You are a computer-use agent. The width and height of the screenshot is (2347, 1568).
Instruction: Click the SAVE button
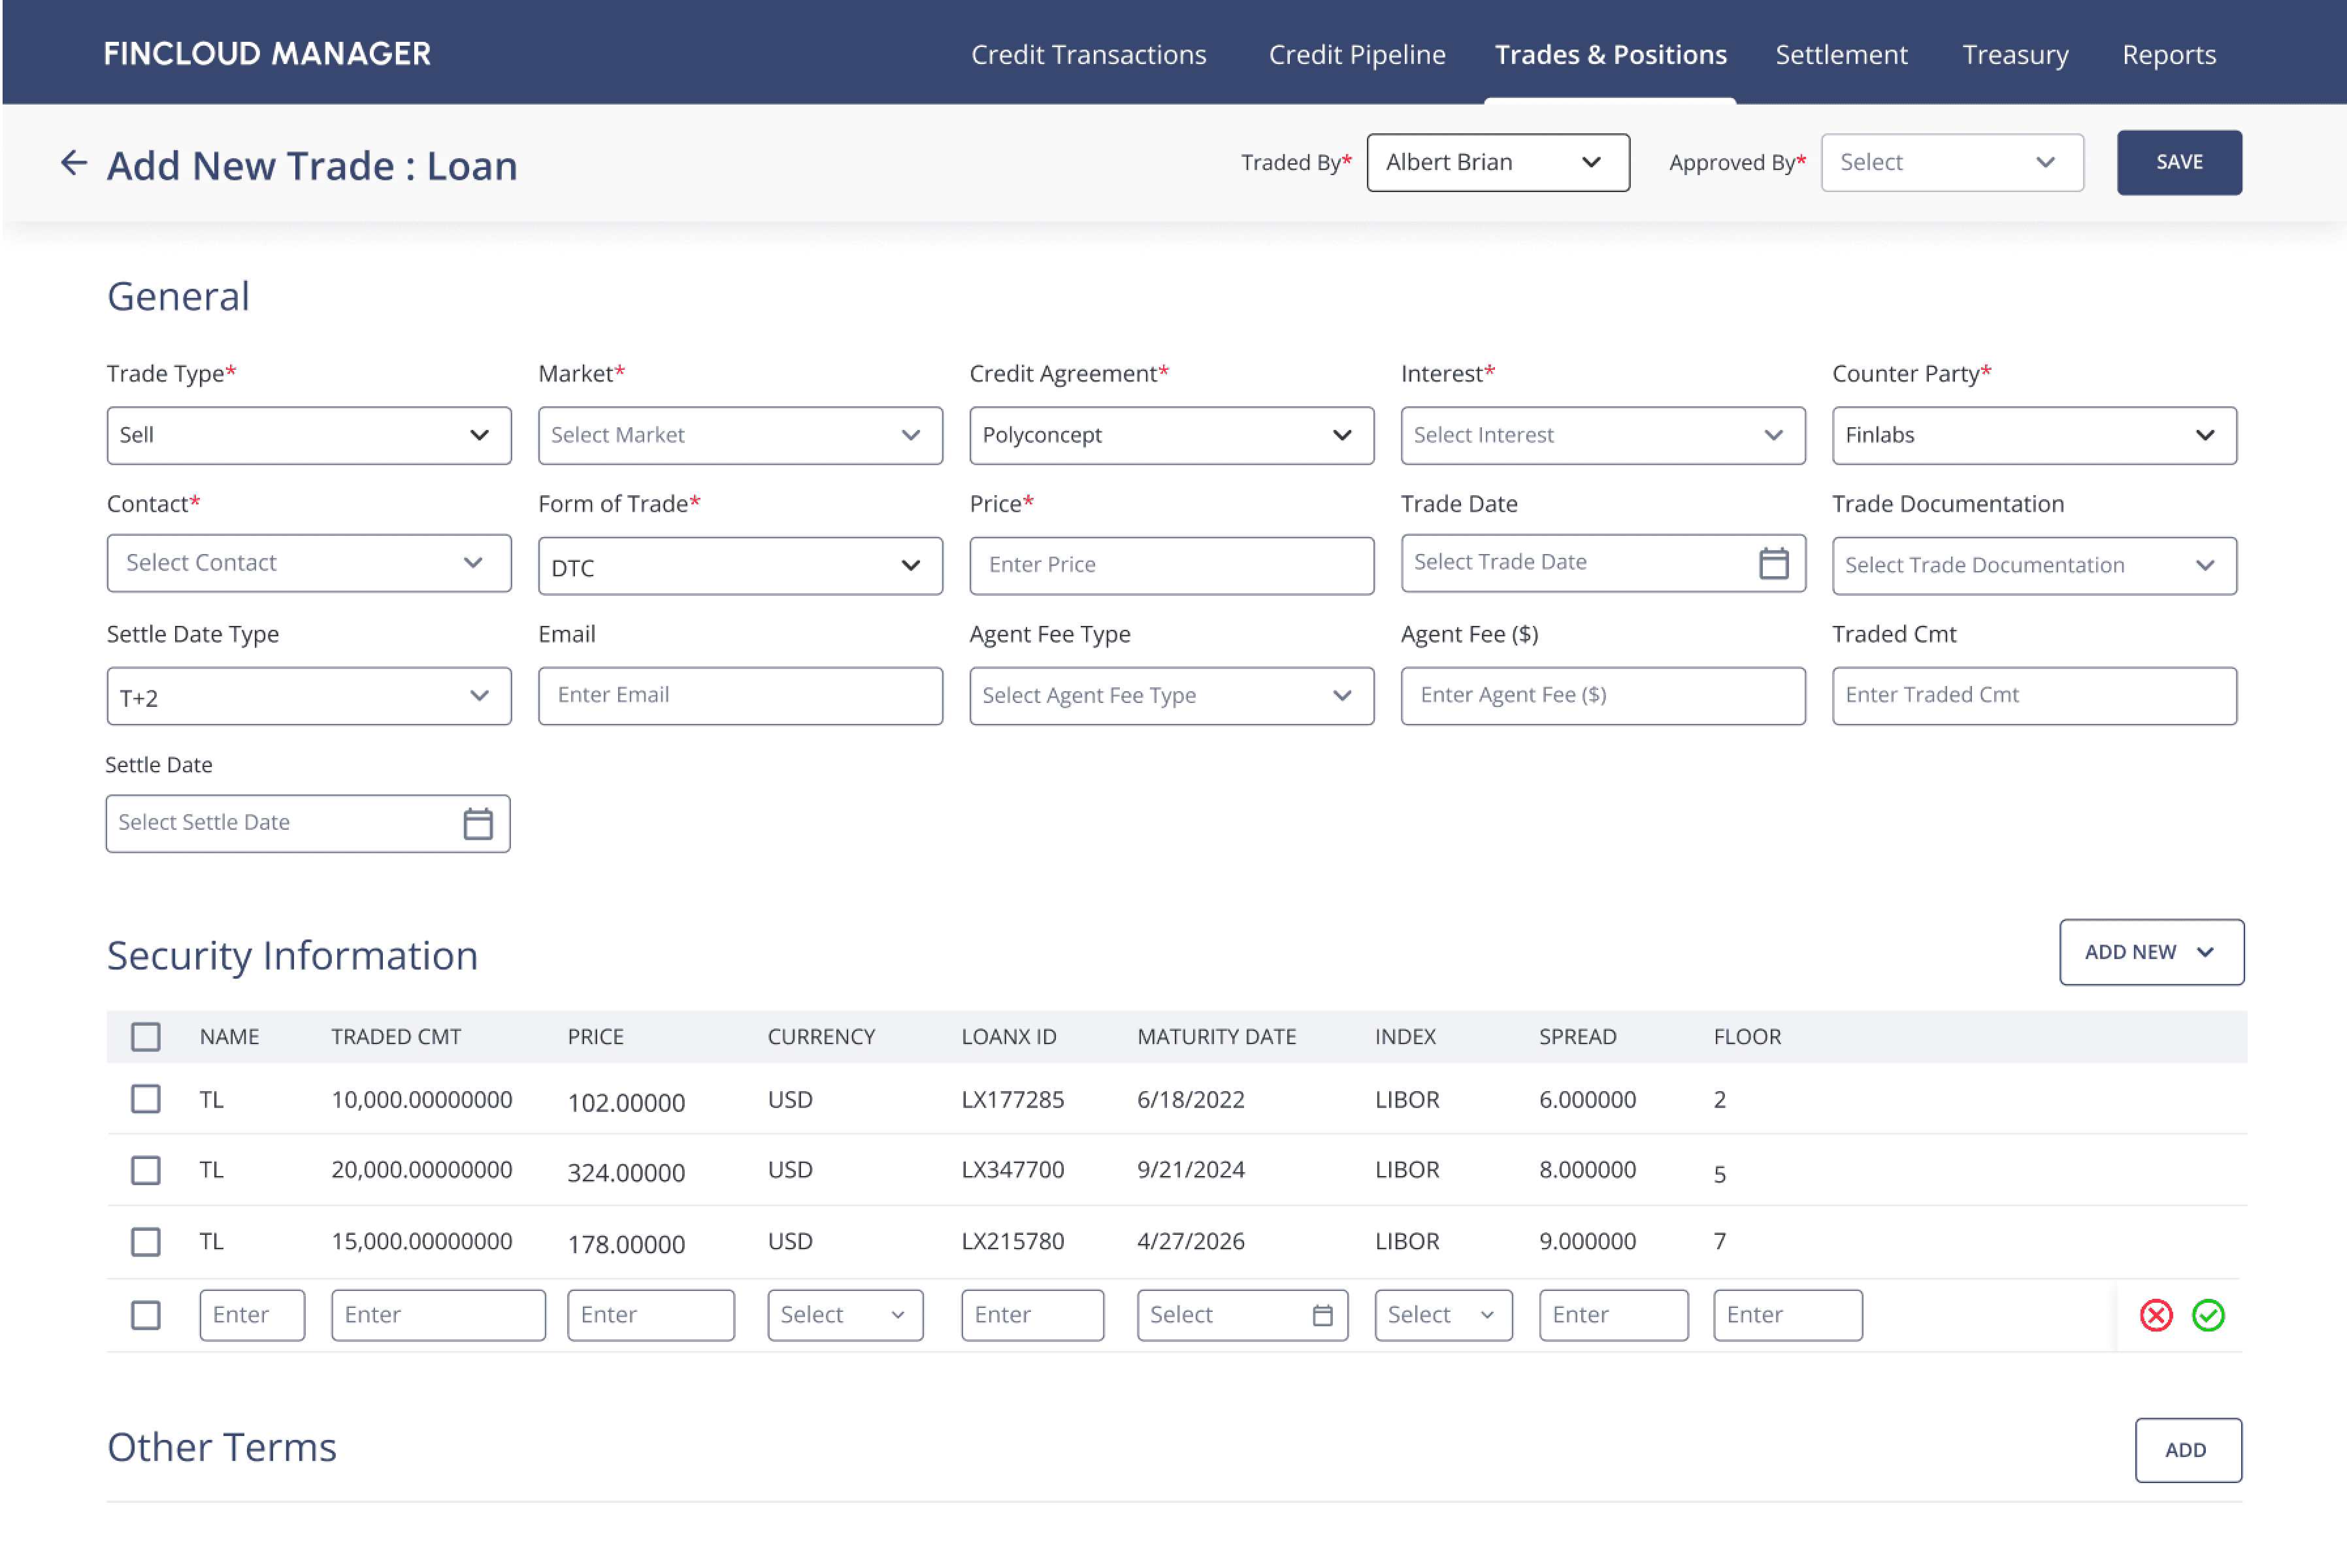tap(2179, 162)
